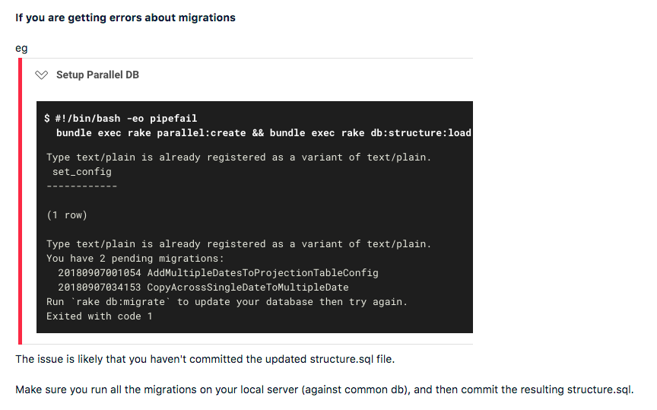The height and width of the screenshot is (410, 657).
Task: Click the dollar prompt symbol in terminal
Action: point(47,119)
